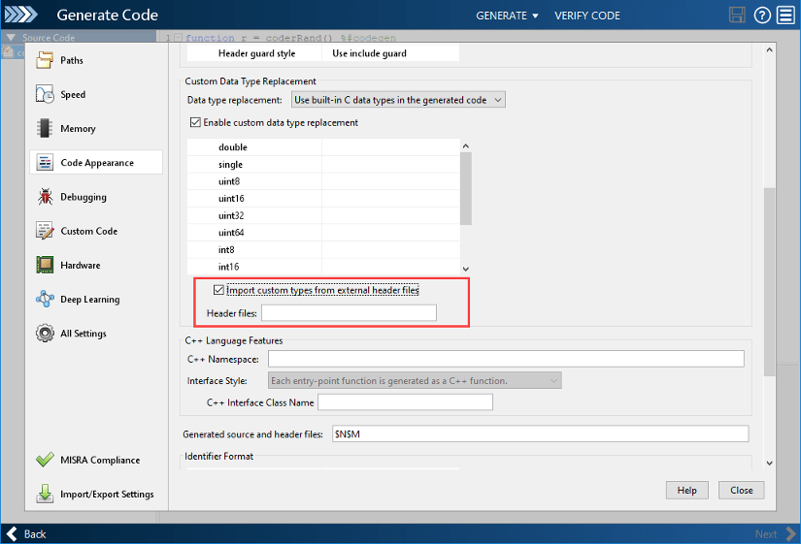
Task: Click the Back arrow icon
Action: tap(12, 533)
